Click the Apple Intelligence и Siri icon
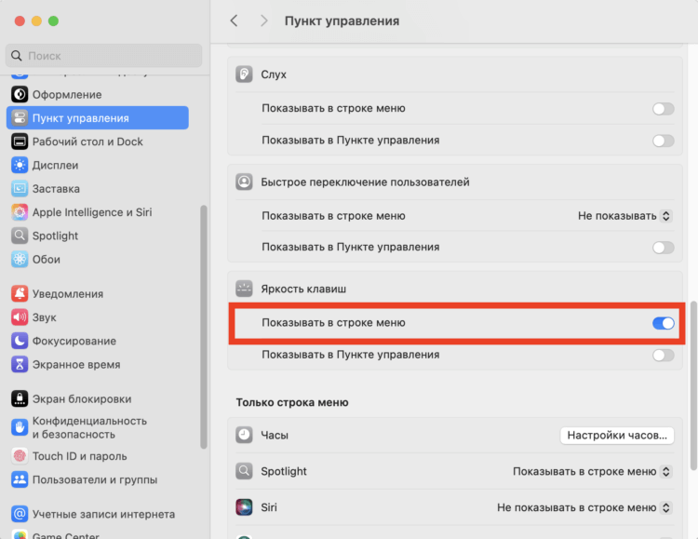The image size is (698, 539). 20,212
